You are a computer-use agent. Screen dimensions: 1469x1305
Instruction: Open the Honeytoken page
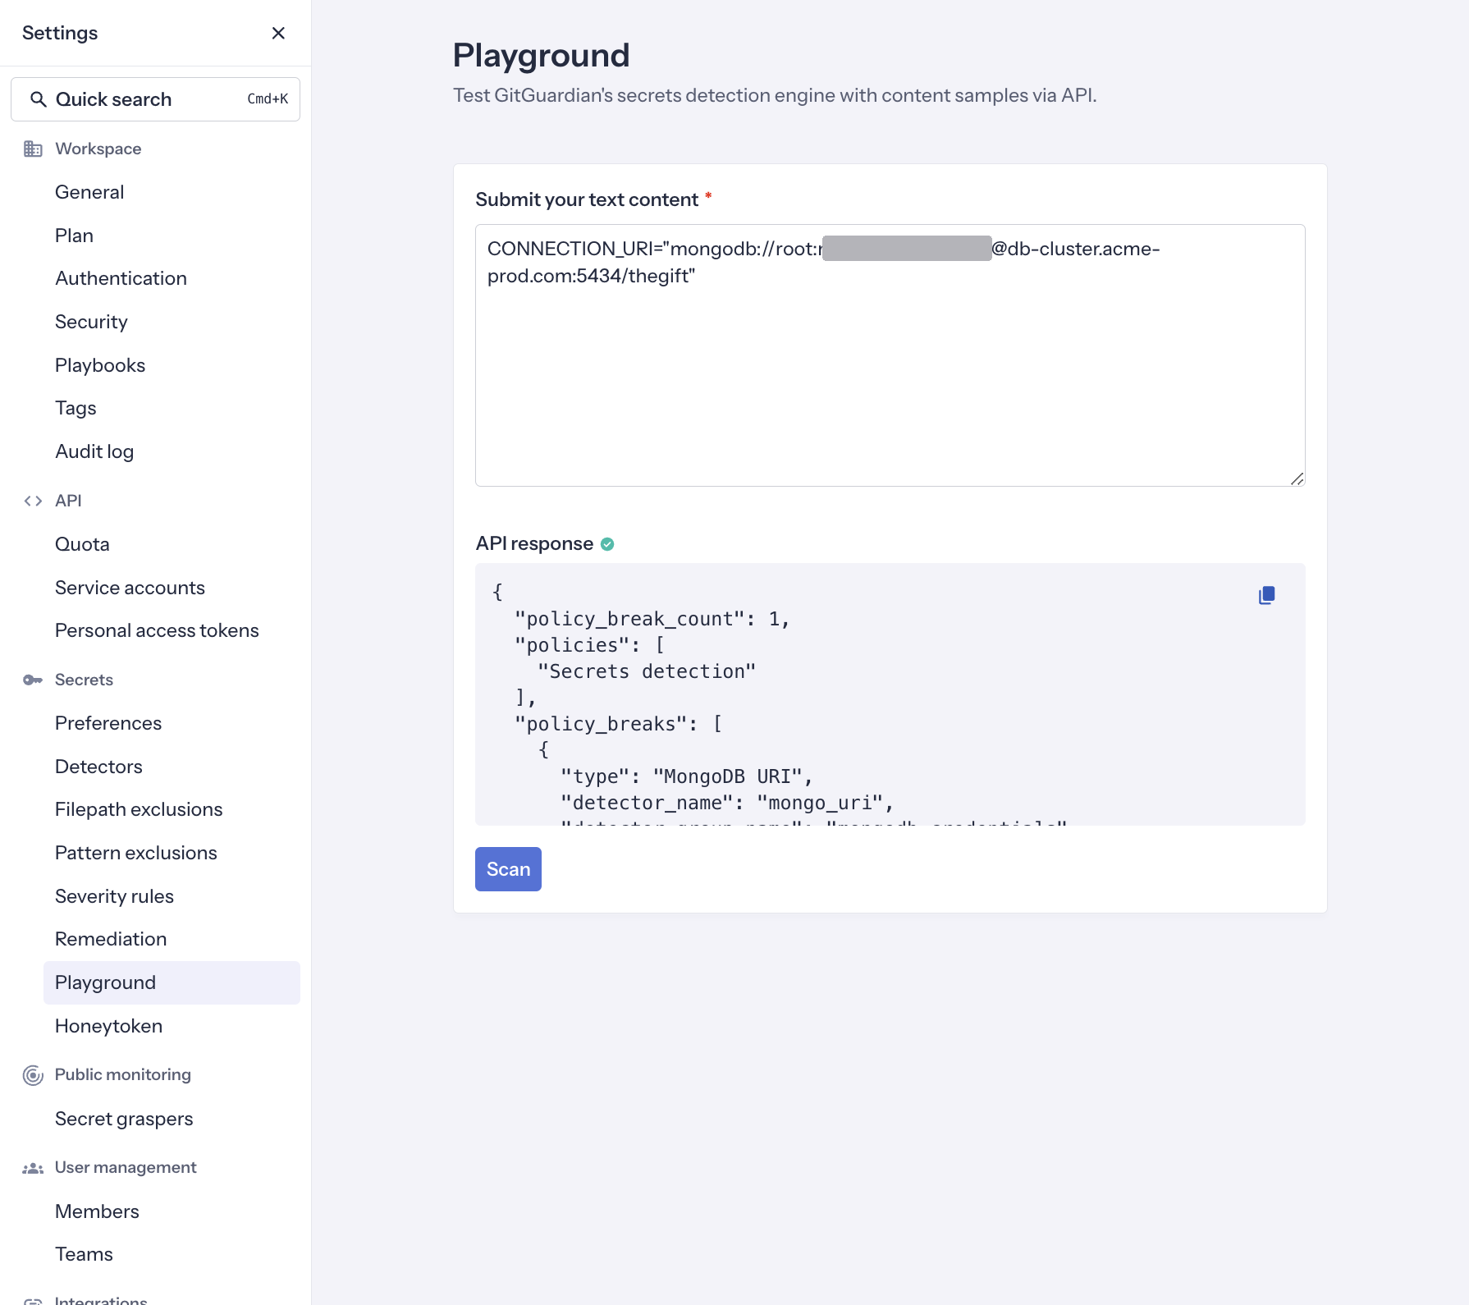coord(108,1026)
